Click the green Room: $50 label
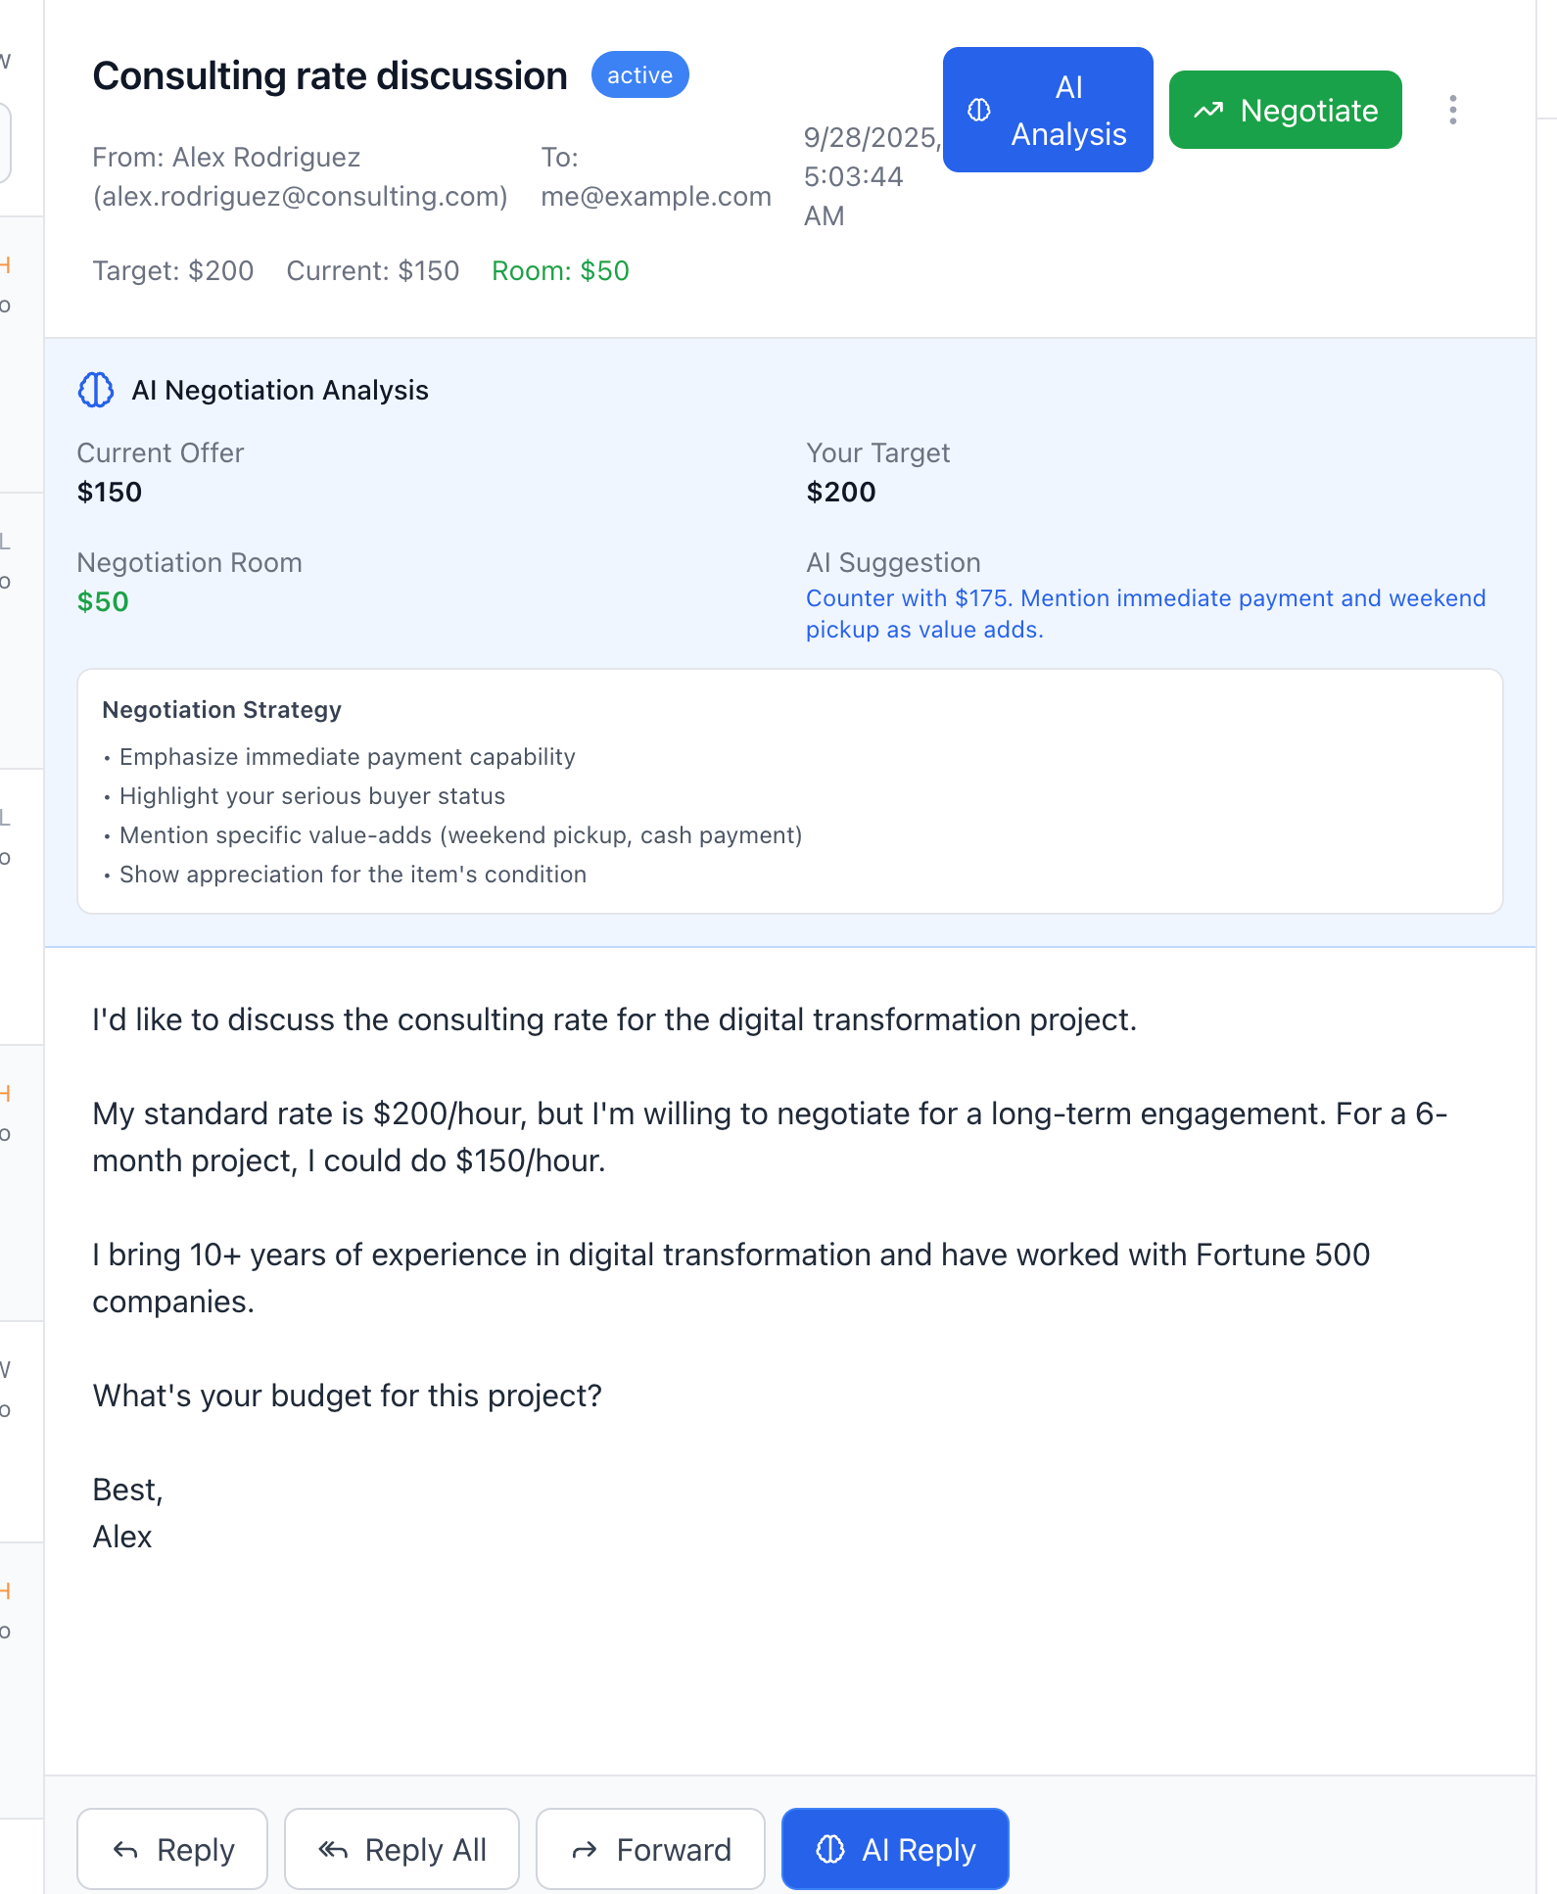Image resolution: width=1557 pixels, height=1894 pixels. 560,271
